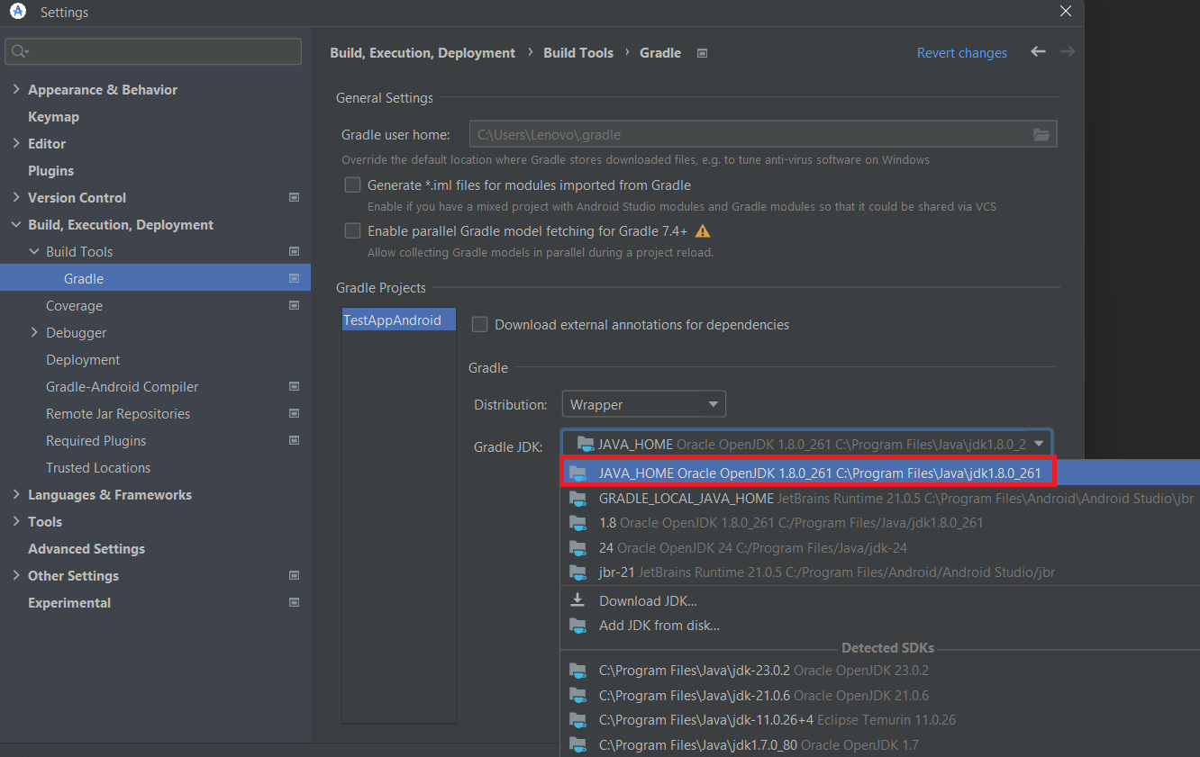Expand the Editor settings node
The height and width of the screenshot is (757, 1200).
click(x=16, y=143)
